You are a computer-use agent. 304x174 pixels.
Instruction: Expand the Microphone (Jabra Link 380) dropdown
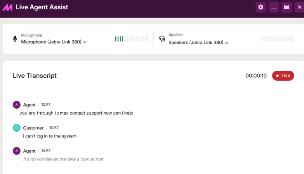pos(54,42)
